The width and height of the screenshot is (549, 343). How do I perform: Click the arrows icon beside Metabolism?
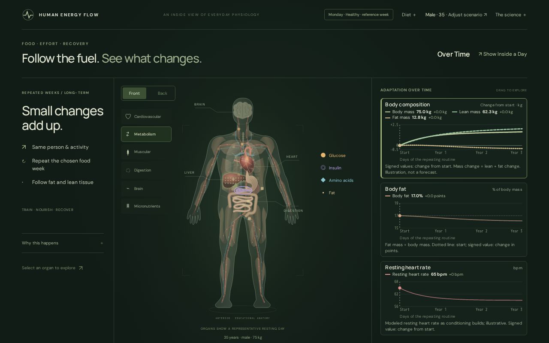128,134
